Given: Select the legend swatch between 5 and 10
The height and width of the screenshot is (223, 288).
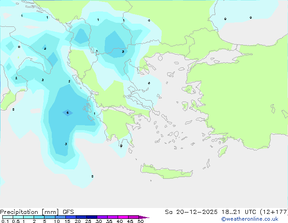Looking at the screenshot, I should click(x=50, y=217).
